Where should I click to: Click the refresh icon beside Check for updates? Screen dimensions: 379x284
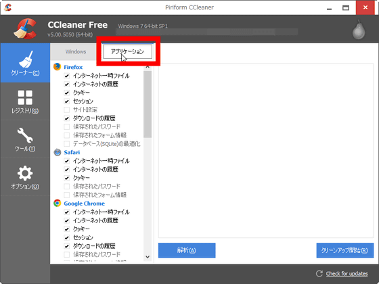pyautogui.click(x=319, y=274)
